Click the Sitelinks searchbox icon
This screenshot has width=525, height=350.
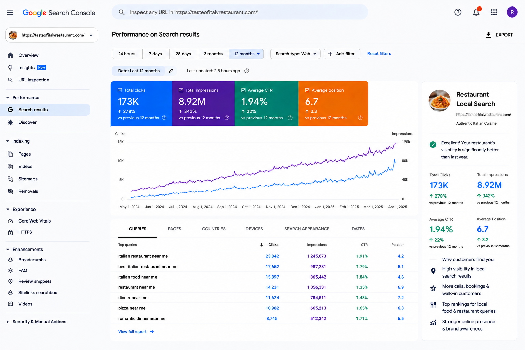point(10,293)
